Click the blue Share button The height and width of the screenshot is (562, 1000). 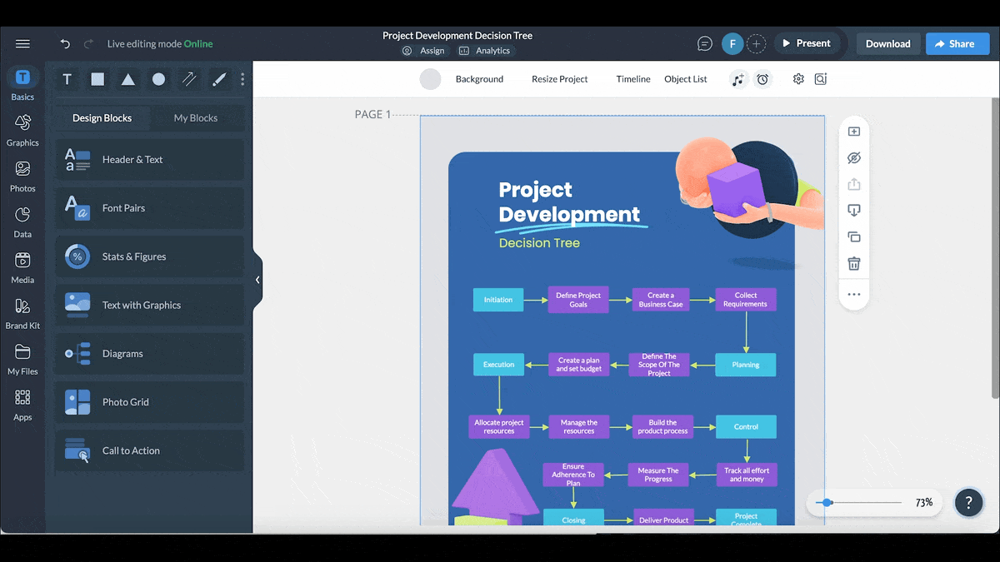click(957, 44)
